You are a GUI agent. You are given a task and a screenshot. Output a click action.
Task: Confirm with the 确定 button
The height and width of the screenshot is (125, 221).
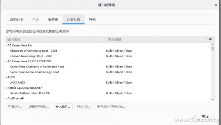pos(205,116)
